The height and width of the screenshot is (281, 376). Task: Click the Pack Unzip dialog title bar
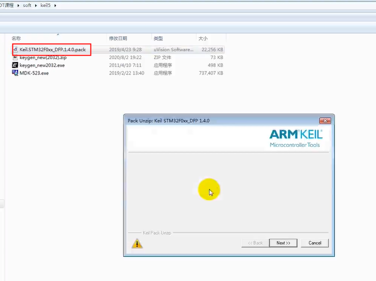pyautogui.click(x=221, y=121)
